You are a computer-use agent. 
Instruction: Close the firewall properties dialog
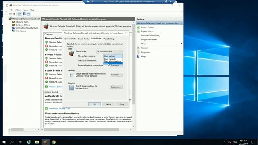point(126,33)
